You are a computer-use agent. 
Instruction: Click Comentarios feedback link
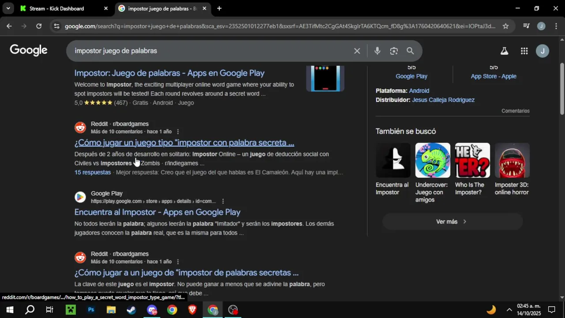[515, 111]
